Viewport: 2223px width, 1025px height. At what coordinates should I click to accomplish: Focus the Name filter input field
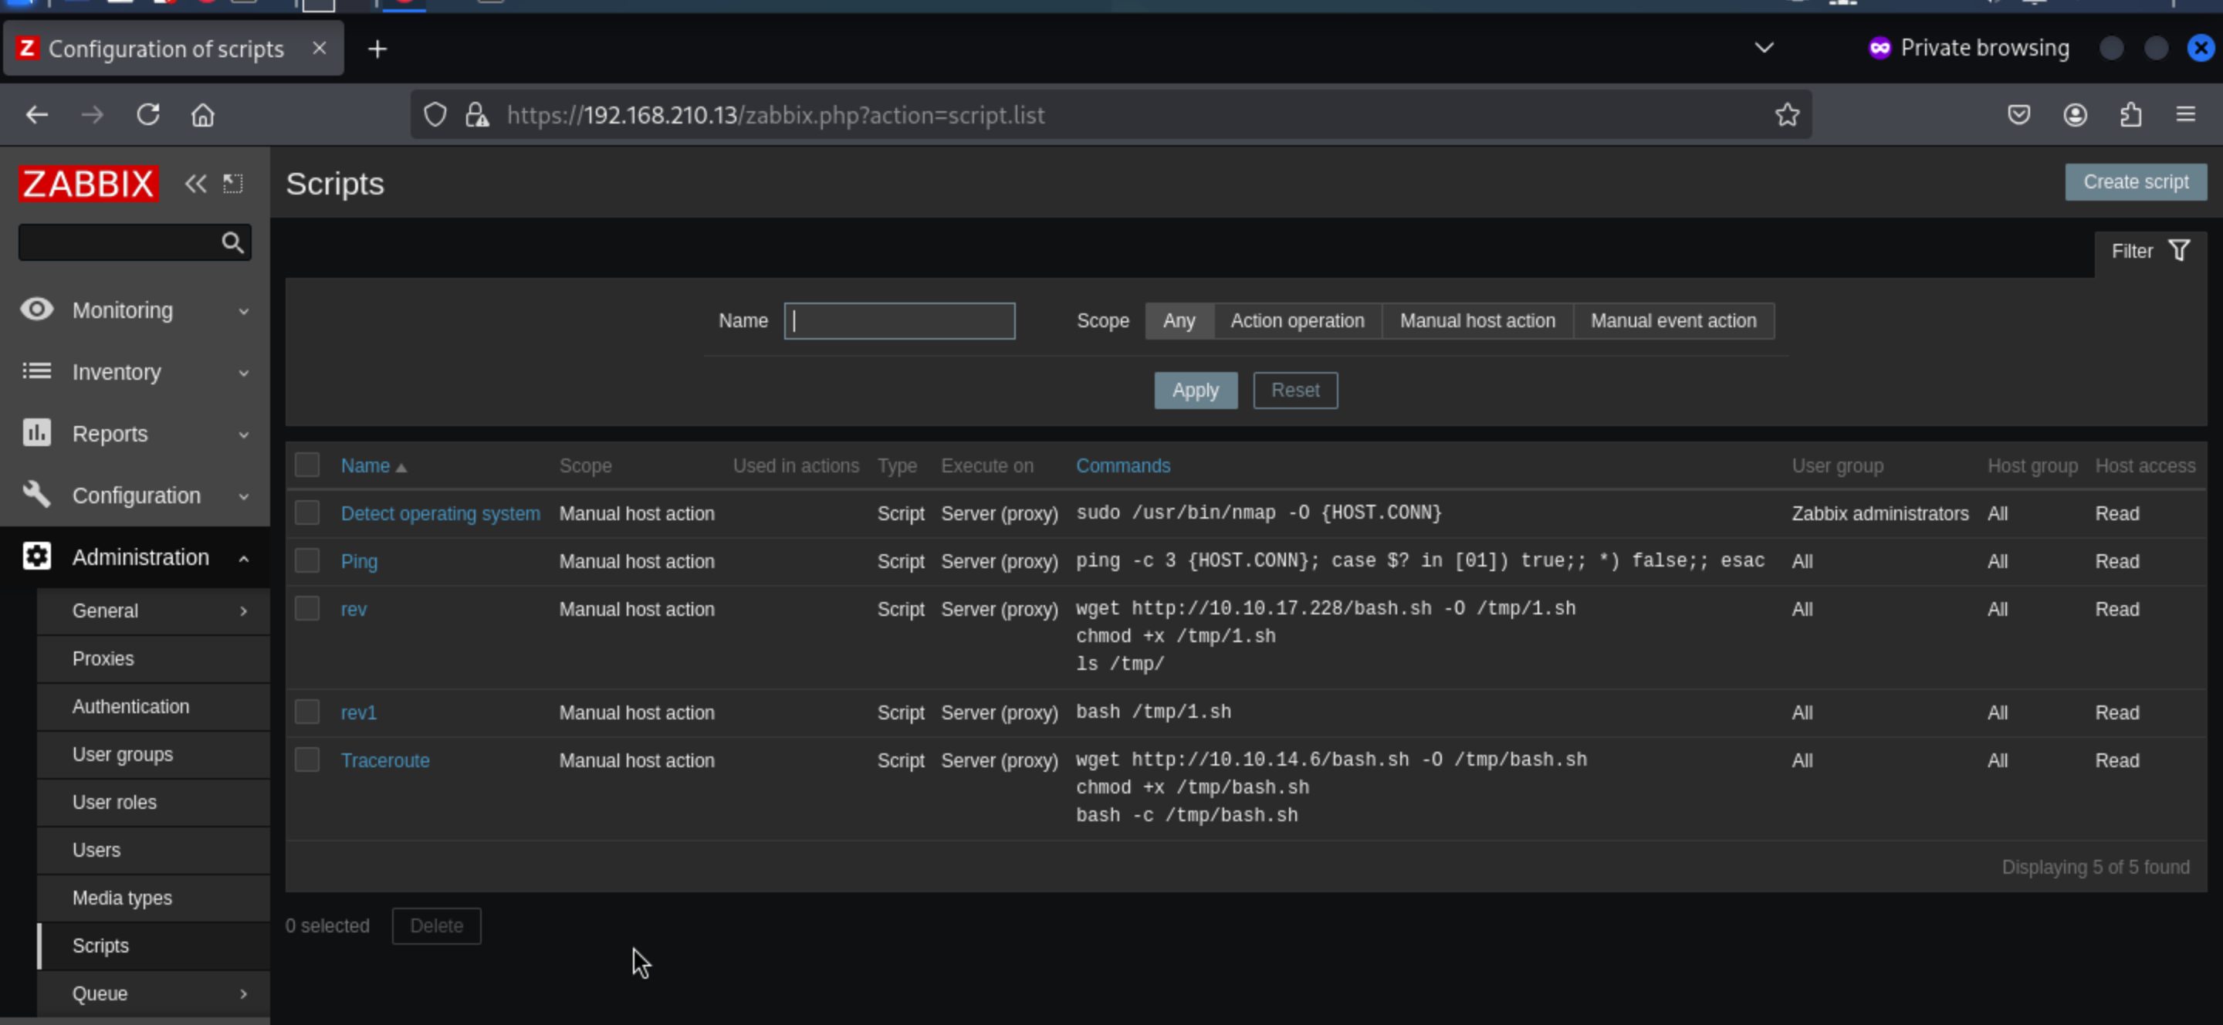click(899, 321)
